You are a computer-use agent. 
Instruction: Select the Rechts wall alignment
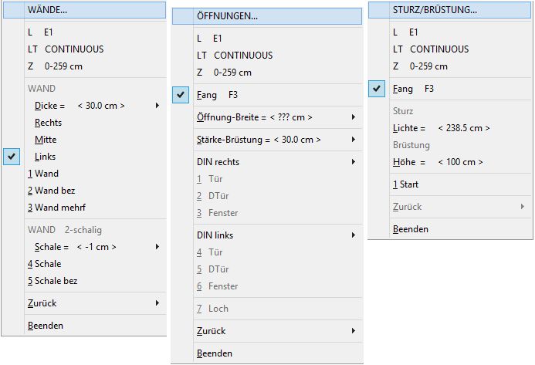pos(48,123)
